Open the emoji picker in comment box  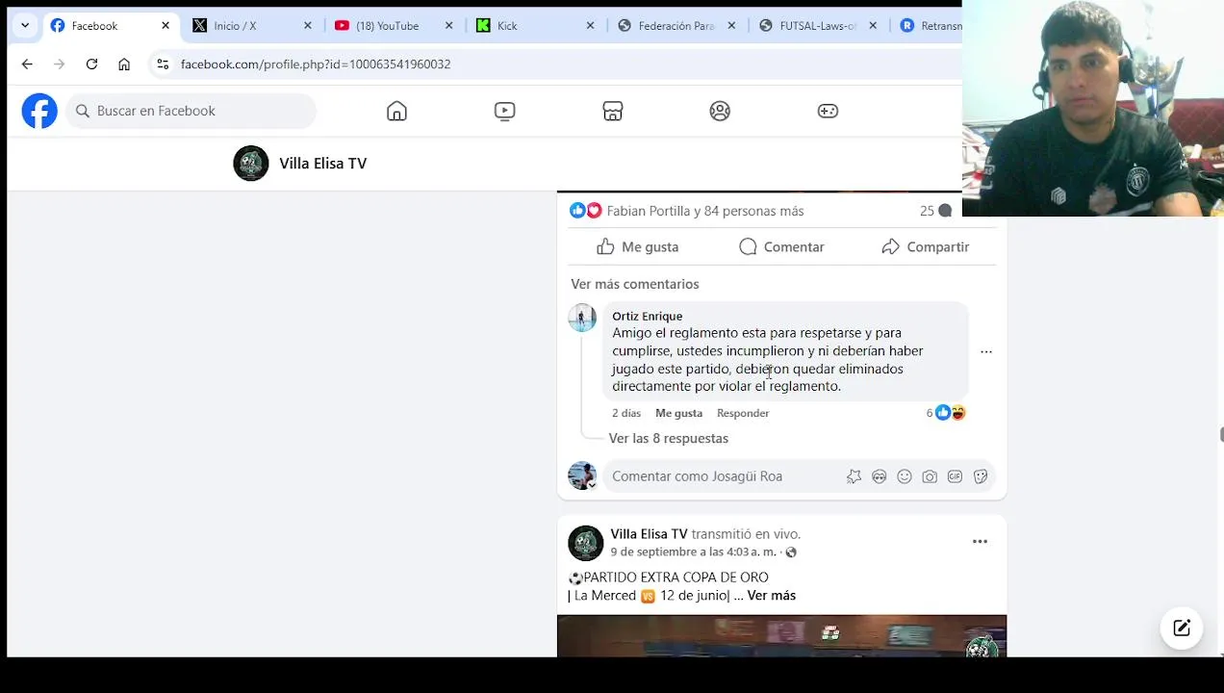(905, 476)
